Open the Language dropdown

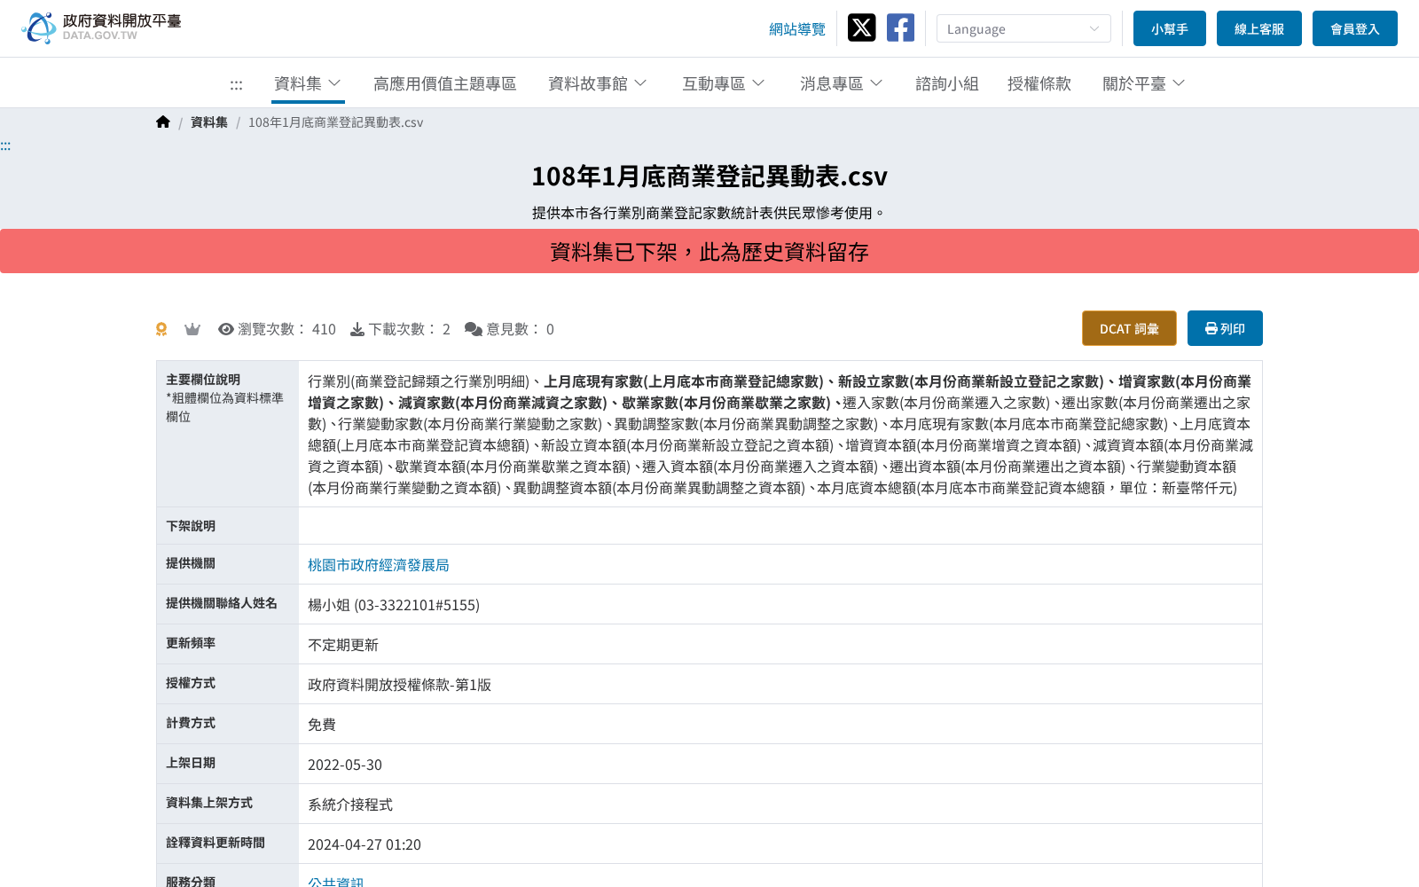click(x=1023, y=28)
